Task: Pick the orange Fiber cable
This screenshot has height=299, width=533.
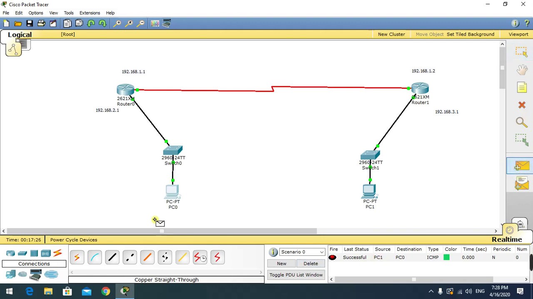Action: coord(147,257)
